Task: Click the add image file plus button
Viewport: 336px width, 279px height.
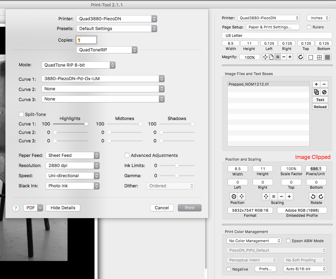Action: (x=316, y=84)
